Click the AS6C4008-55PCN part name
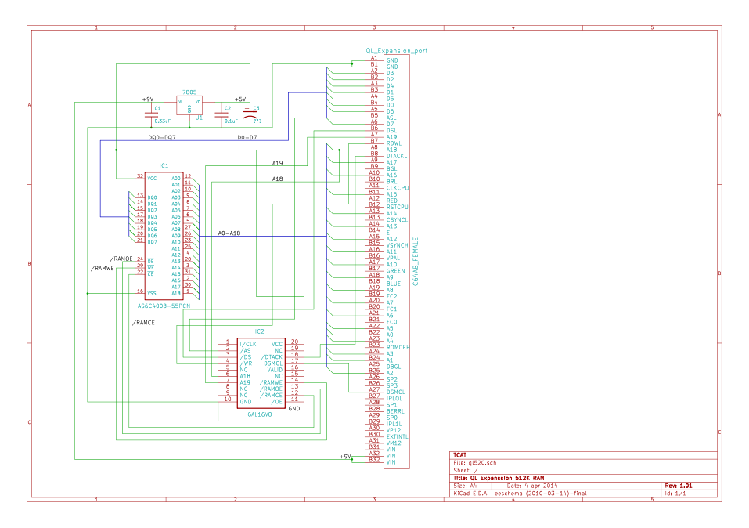This screenshot has height=528, width=749. pyautogui.click(x=164, y=306)
